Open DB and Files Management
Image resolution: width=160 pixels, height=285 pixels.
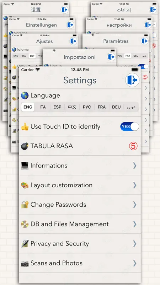(80, 224)
